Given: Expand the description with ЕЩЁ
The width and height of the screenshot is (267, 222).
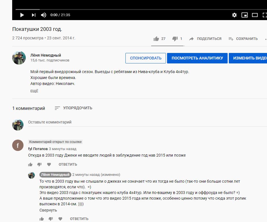Looking at the screenshot, I should [34, 91].
